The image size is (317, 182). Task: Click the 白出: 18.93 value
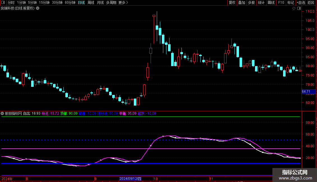coord(32,113)
